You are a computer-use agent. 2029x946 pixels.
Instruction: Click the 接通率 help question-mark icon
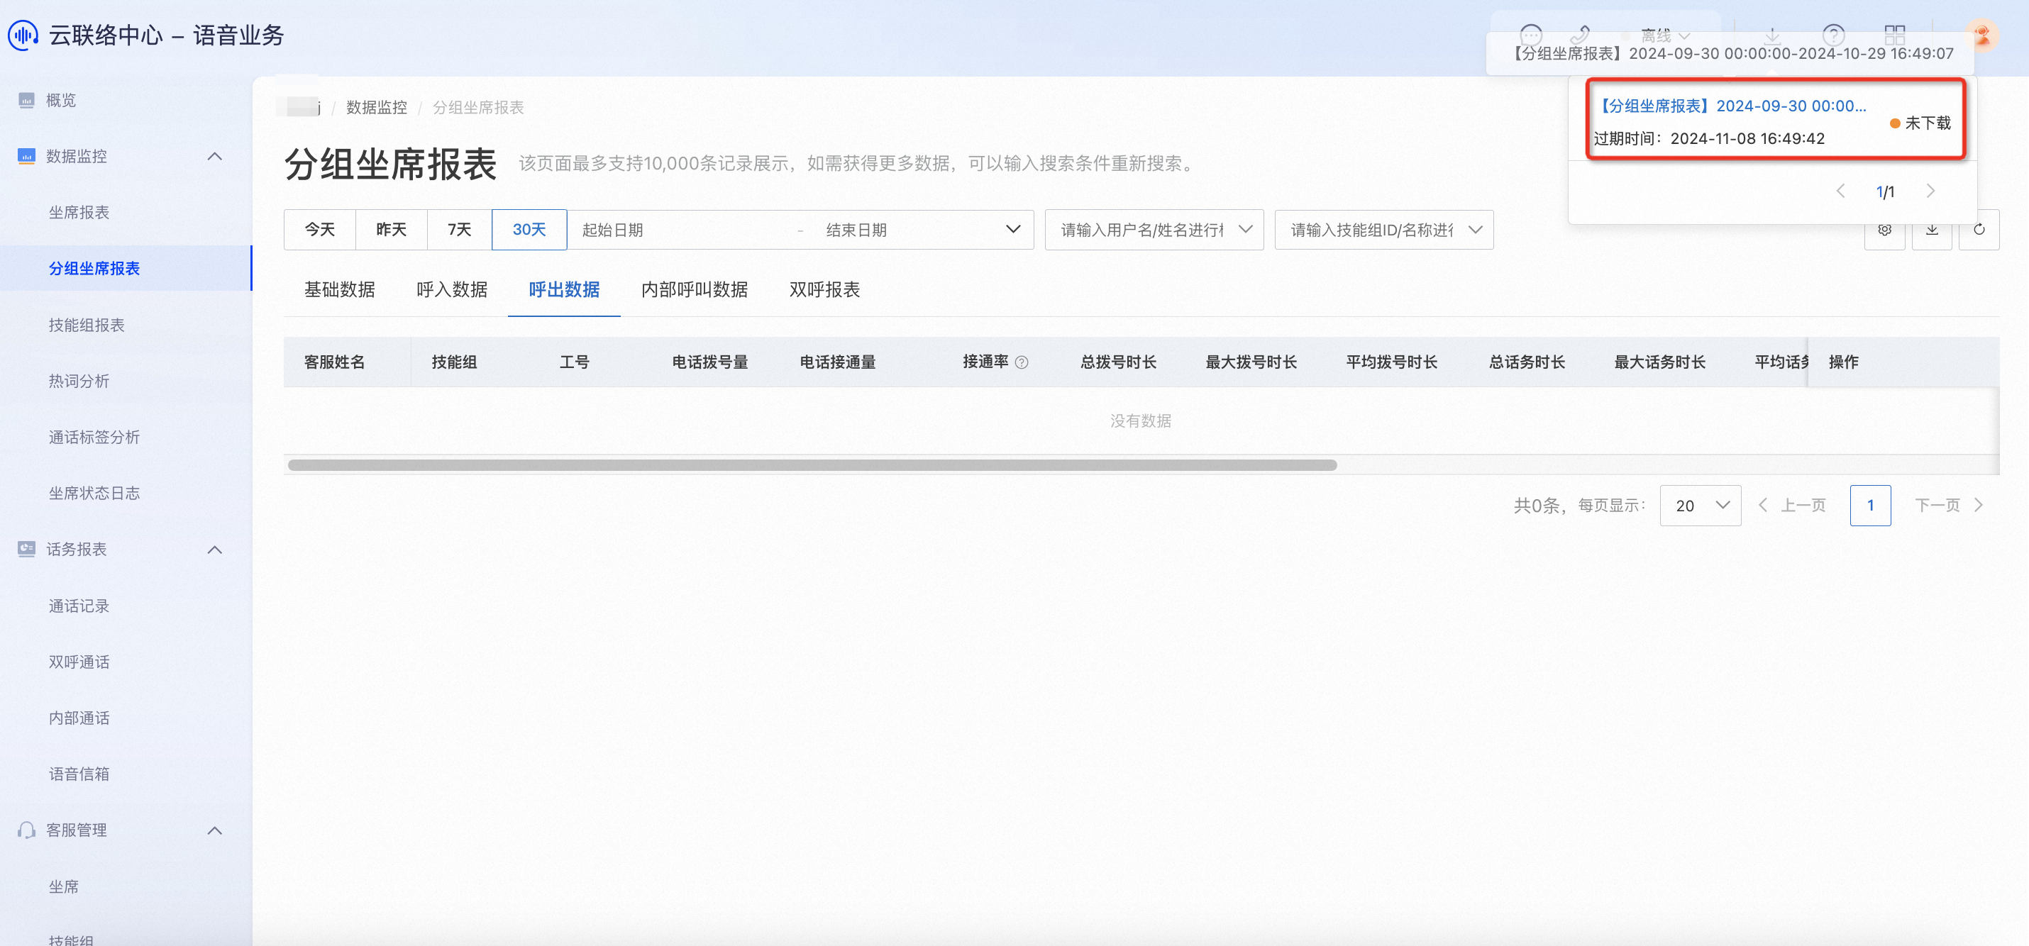click(1022, 362)
